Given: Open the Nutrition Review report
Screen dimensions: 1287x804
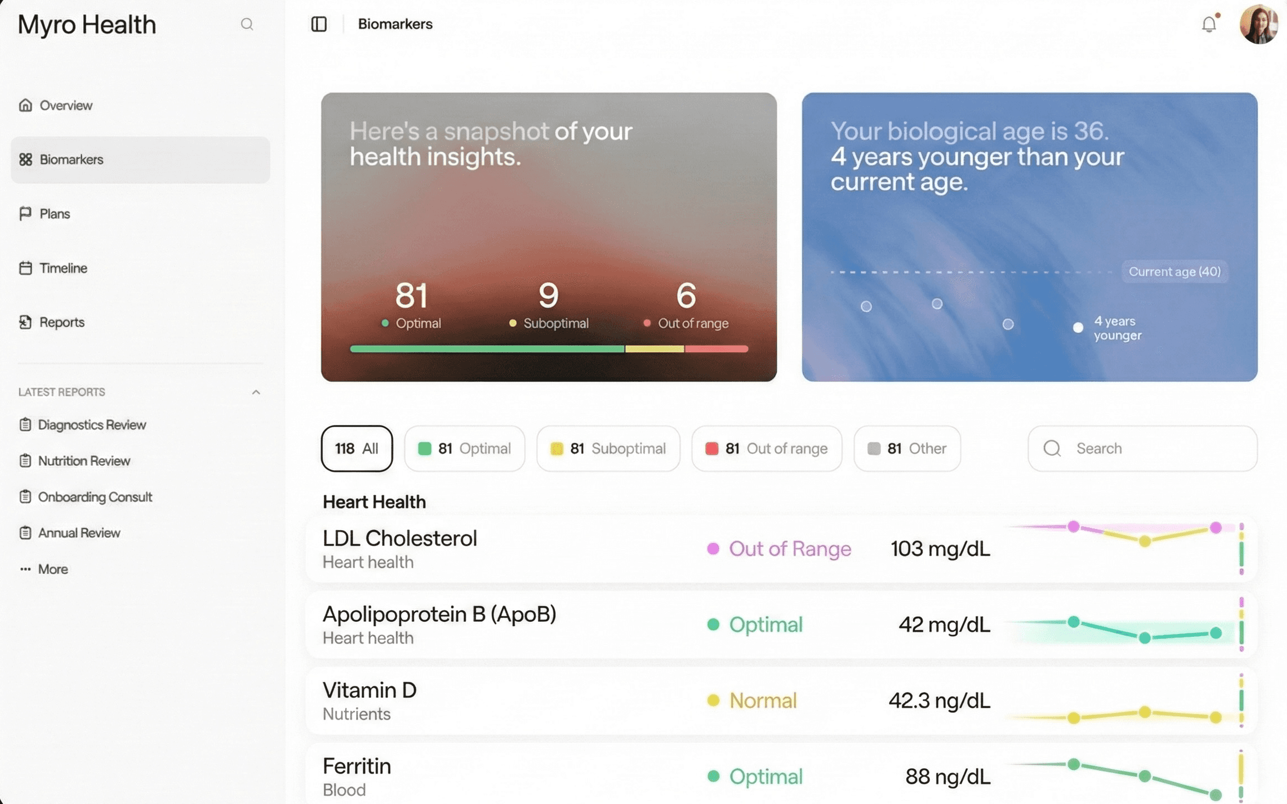Looking at the screenshot, I should pos(84,461).
